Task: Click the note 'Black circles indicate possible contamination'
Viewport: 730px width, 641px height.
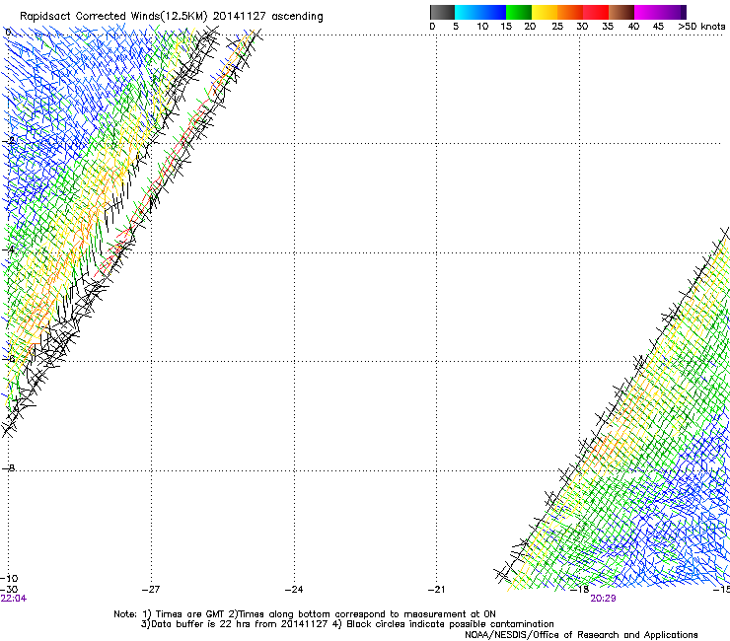Action: [450, 624]
